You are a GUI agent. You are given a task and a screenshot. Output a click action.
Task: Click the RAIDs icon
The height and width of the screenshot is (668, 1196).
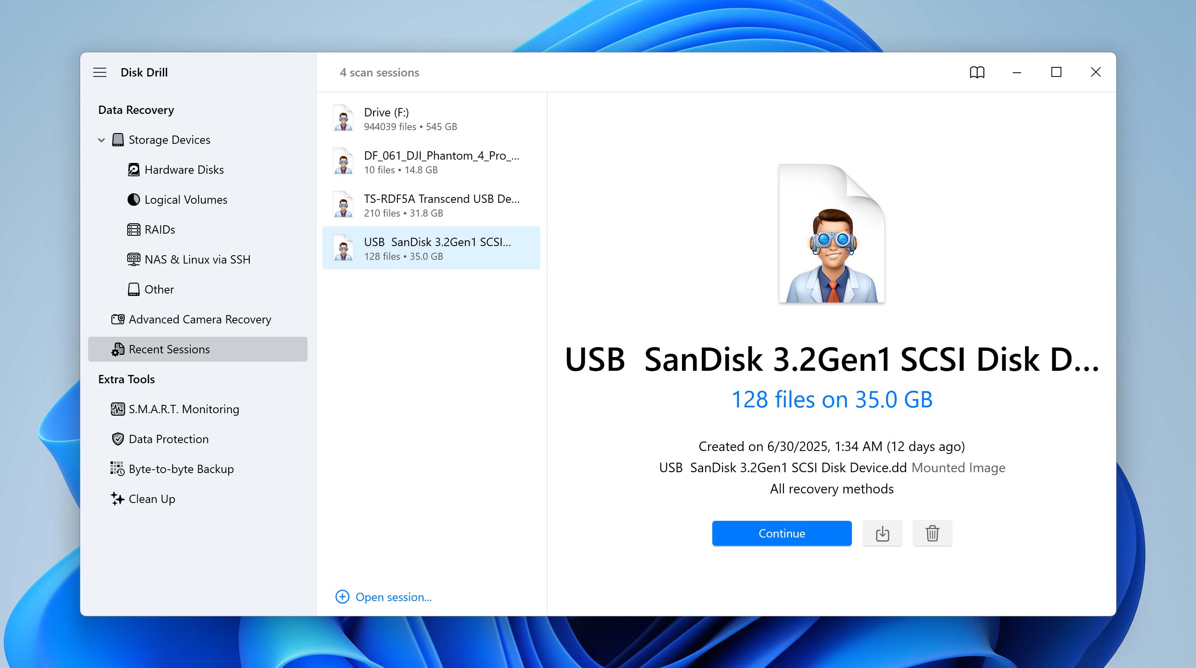[x=134, y=229]
